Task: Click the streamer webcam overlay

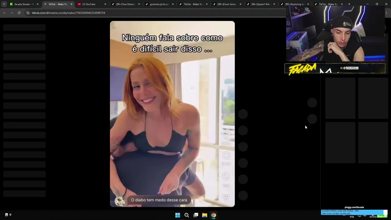Action: [x=335, y=34]
